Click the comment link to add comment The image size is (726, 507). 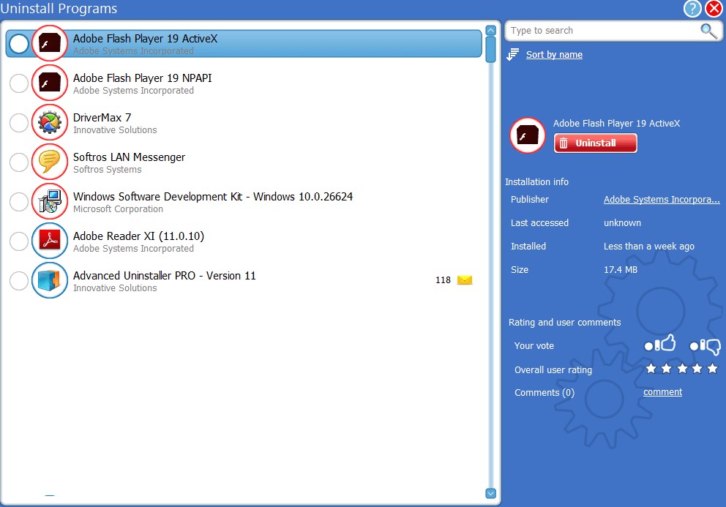pyautogui.click(x=662, y=392)
